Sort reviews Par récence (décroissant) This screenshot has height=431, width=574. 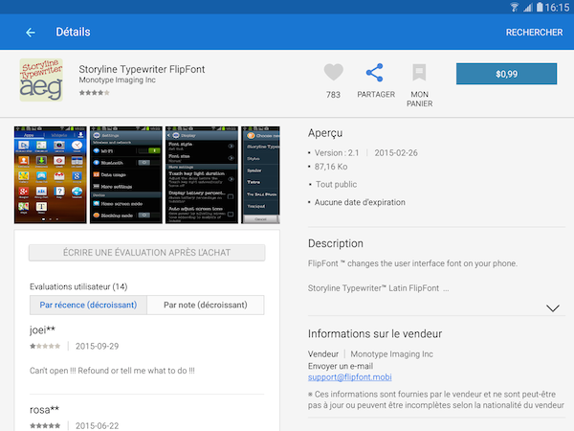(88, 305)
